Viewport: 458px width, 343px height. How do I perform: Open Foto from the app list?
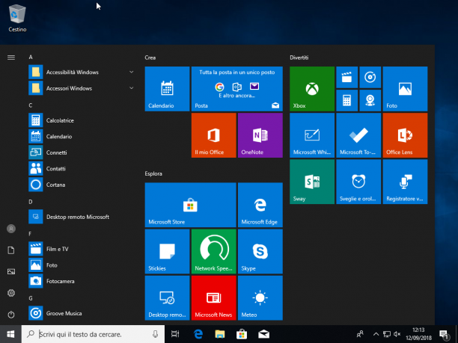click(x=82, y=265)
